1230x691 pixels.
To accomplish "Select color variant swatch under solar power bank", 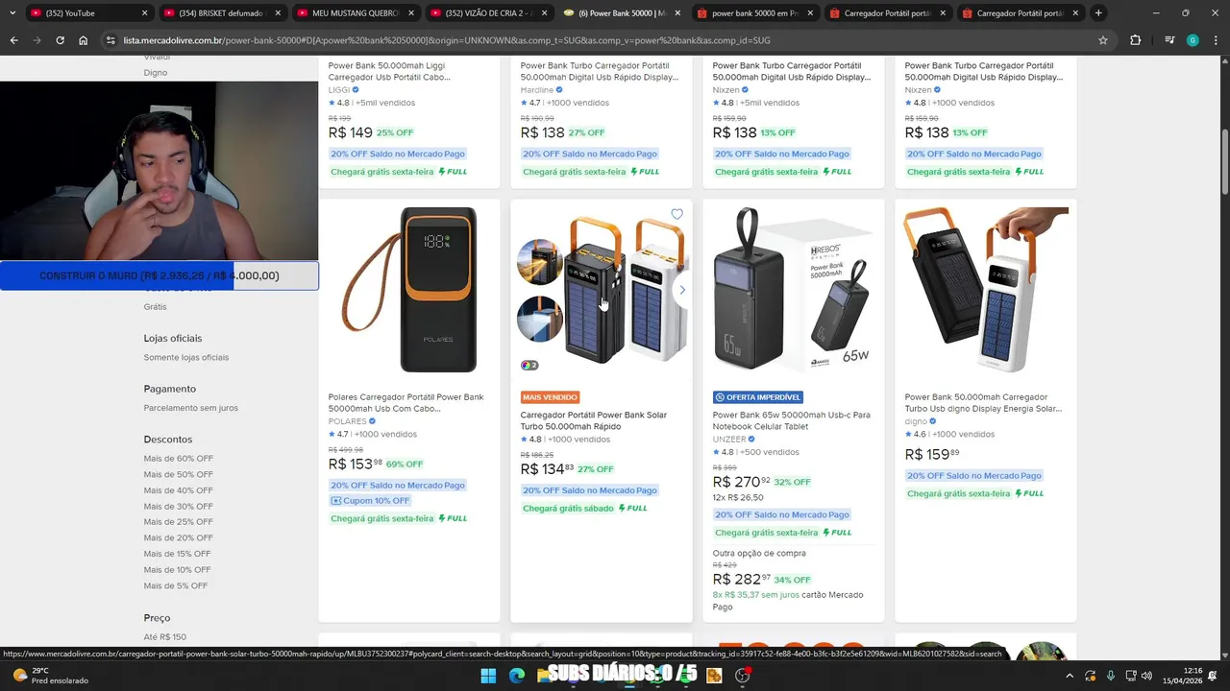I will pyautogui.click(x=529, y=365).
